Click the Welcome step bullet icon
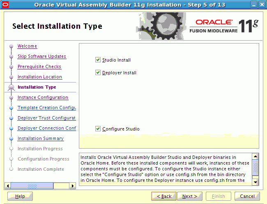 point(12,46)
